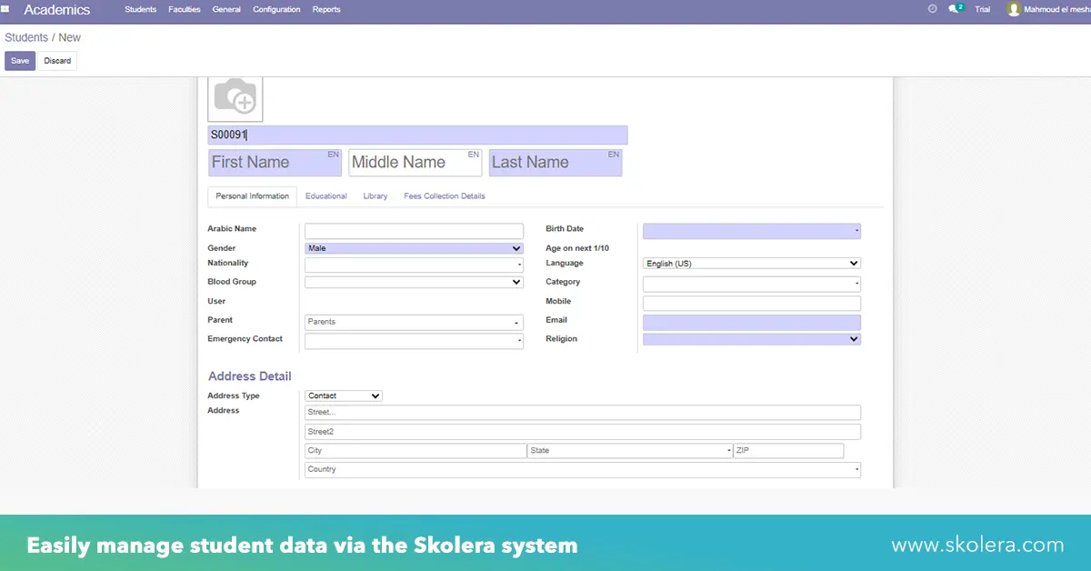This screenshot has height=571, width=1091.
Task: Click the EN translation badge on First Name
Action: click(x=333, y=154)
